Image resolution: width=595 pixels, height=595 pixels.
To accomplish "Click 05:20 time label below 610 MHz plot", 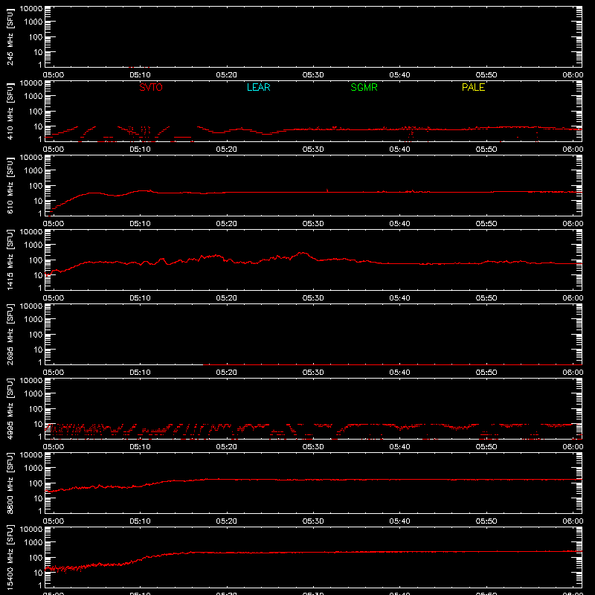I will tap(227, 224).
